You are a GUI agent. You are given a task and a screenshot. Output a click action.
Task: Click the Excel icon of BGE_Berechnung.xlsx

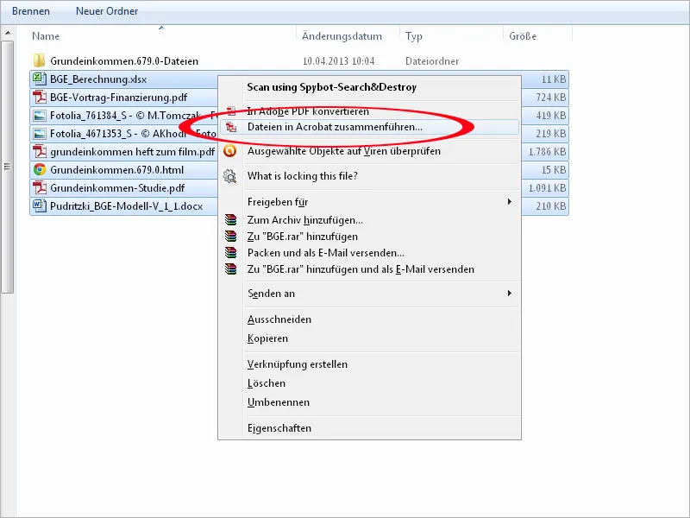pos(40,79)
